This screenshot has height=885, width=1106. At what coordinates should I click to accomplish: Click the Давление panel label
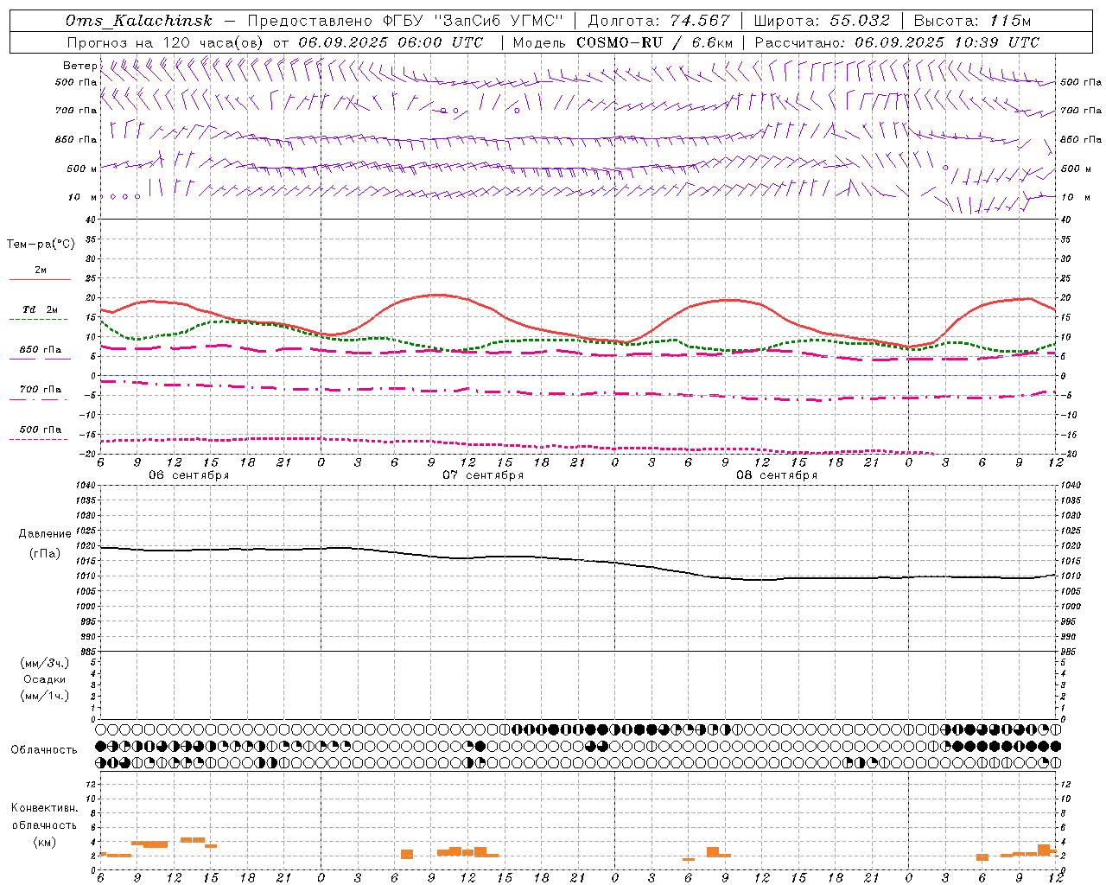point(45,534)
